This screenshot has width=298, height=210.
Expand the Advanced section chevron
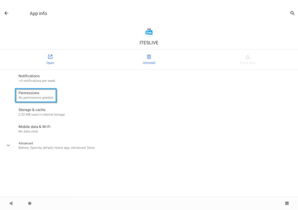(x=8, y=145)
